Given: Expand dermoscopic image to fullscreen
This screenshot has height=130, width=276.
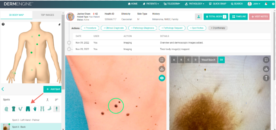Looking at the screenshot, I should tap(266, 60).
